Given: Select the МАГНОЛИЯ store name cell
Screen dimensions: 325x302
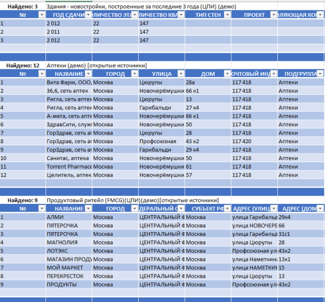Looking at the screenshot, I should pyautogui.click(x=68, y=242).
